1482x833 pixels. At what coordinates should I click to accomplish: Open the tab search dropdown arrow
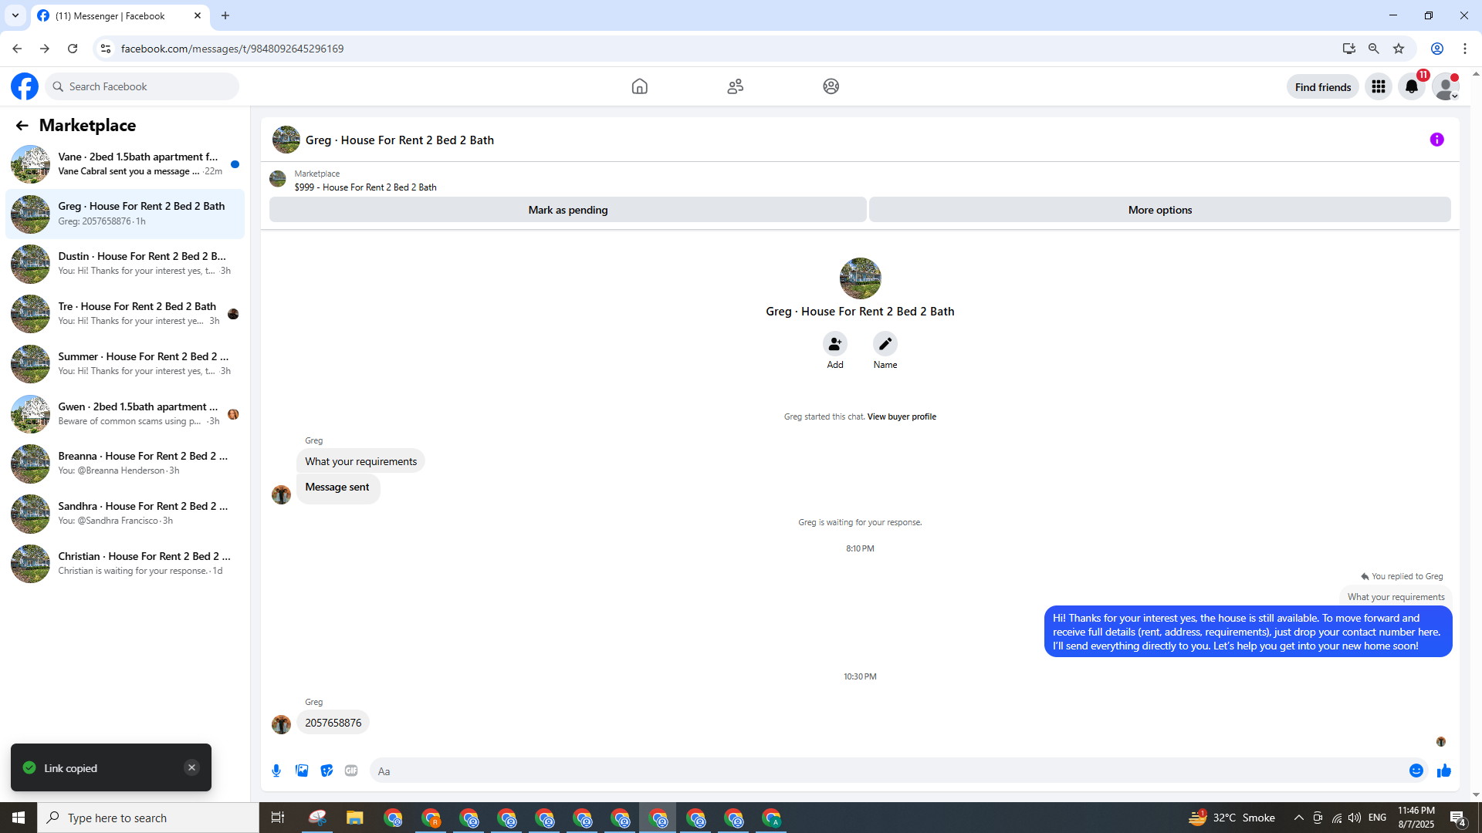pos(15,15)
